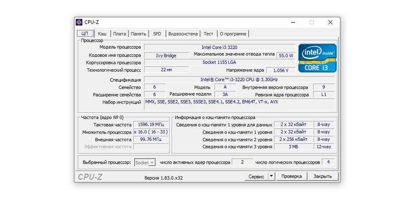
Task: Click the Расширение модели value 3A
Action: 225,94
